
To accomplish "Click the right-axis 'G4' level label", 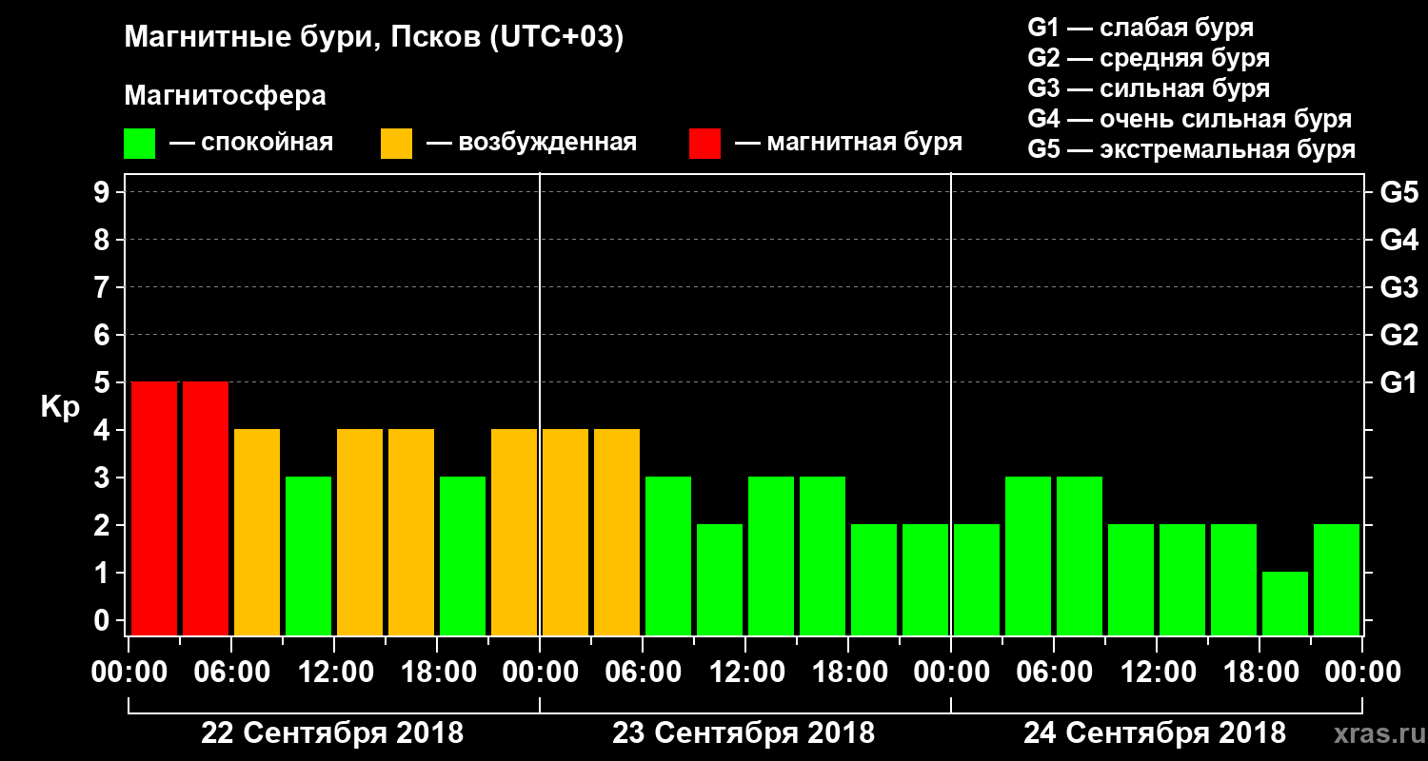I will point(1399,241).
